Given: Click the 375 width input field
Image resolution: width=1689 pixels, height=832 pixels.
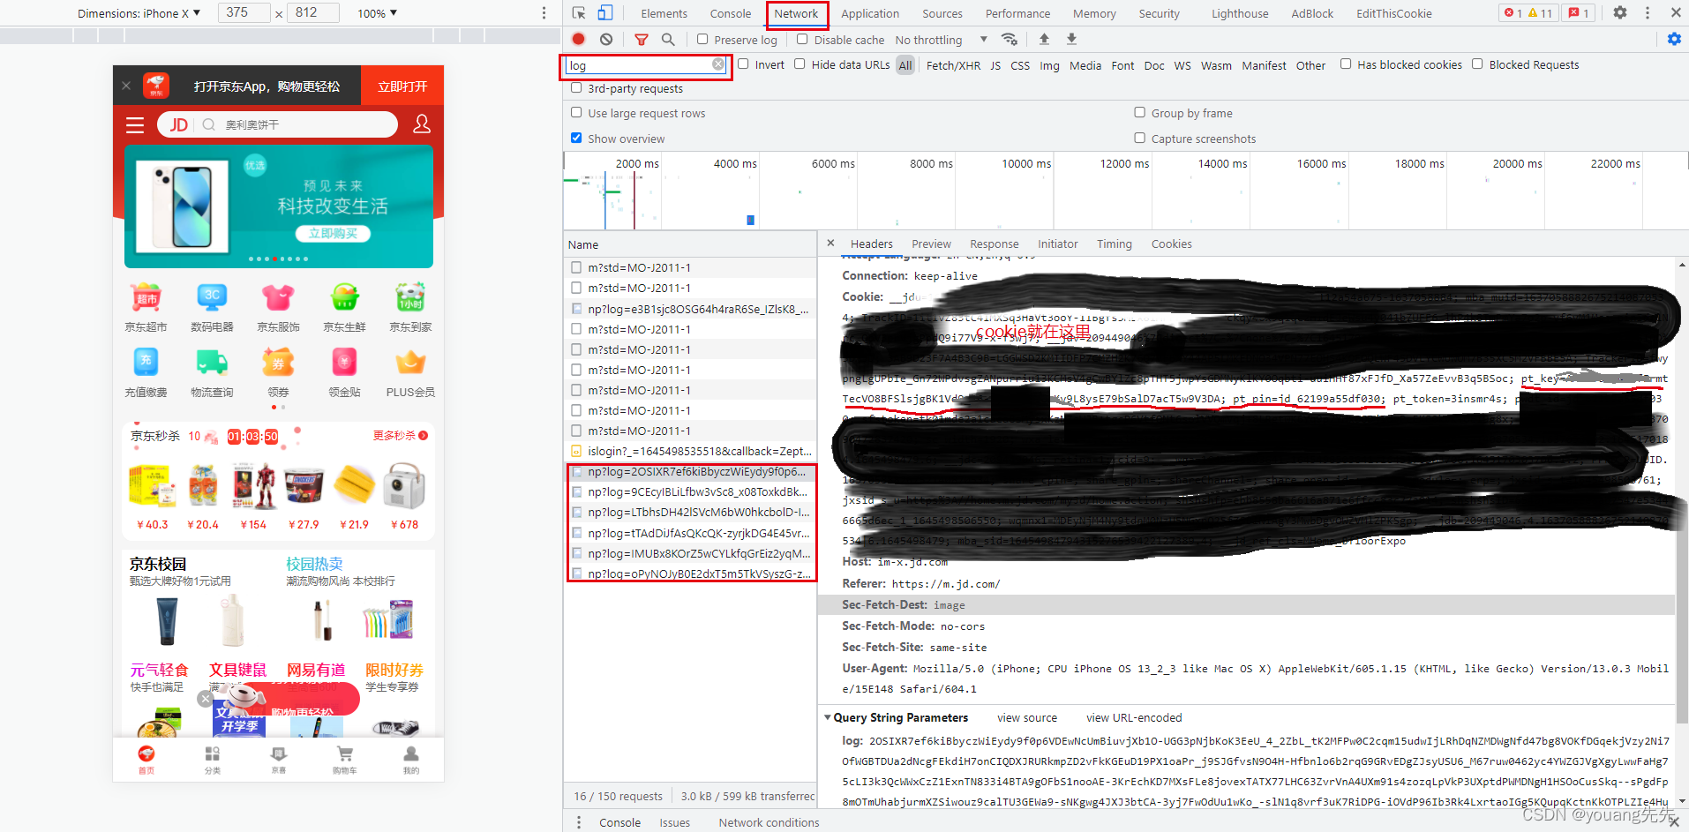Looking at the screenshot, I should point(245,12).
